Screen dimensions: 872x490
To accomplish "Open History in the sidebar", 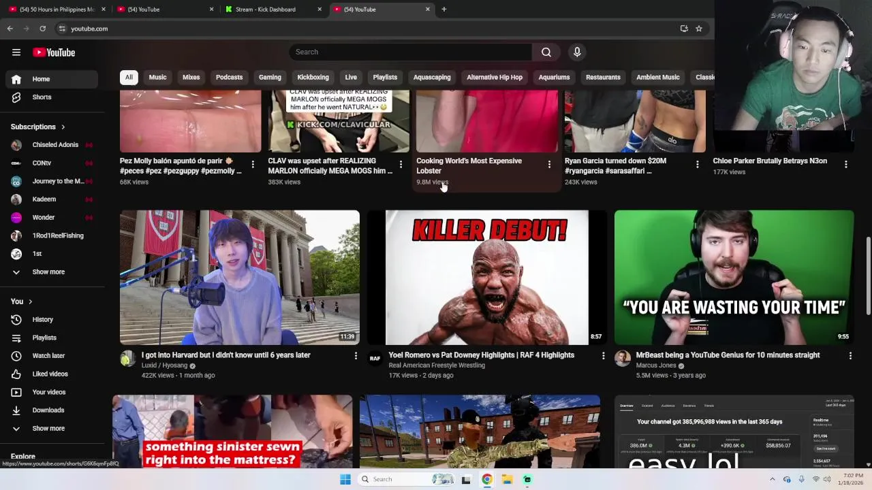I will pos(52,319).
